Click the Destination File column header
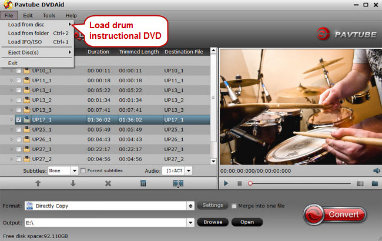Viewport: 382px width, 241px height. [x=184, y=52]
